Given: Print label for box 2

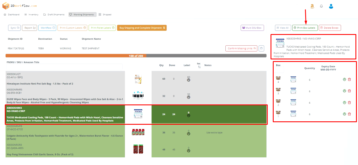Looking at the screenshot, I should click(344, 102).
